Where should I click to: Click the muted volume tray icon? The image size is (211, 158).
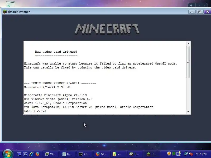point(191,154)
